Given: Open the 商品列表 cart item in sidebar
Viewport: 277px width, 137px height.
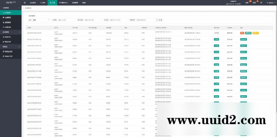Looking at the screenshot, I should coord(8,37).
